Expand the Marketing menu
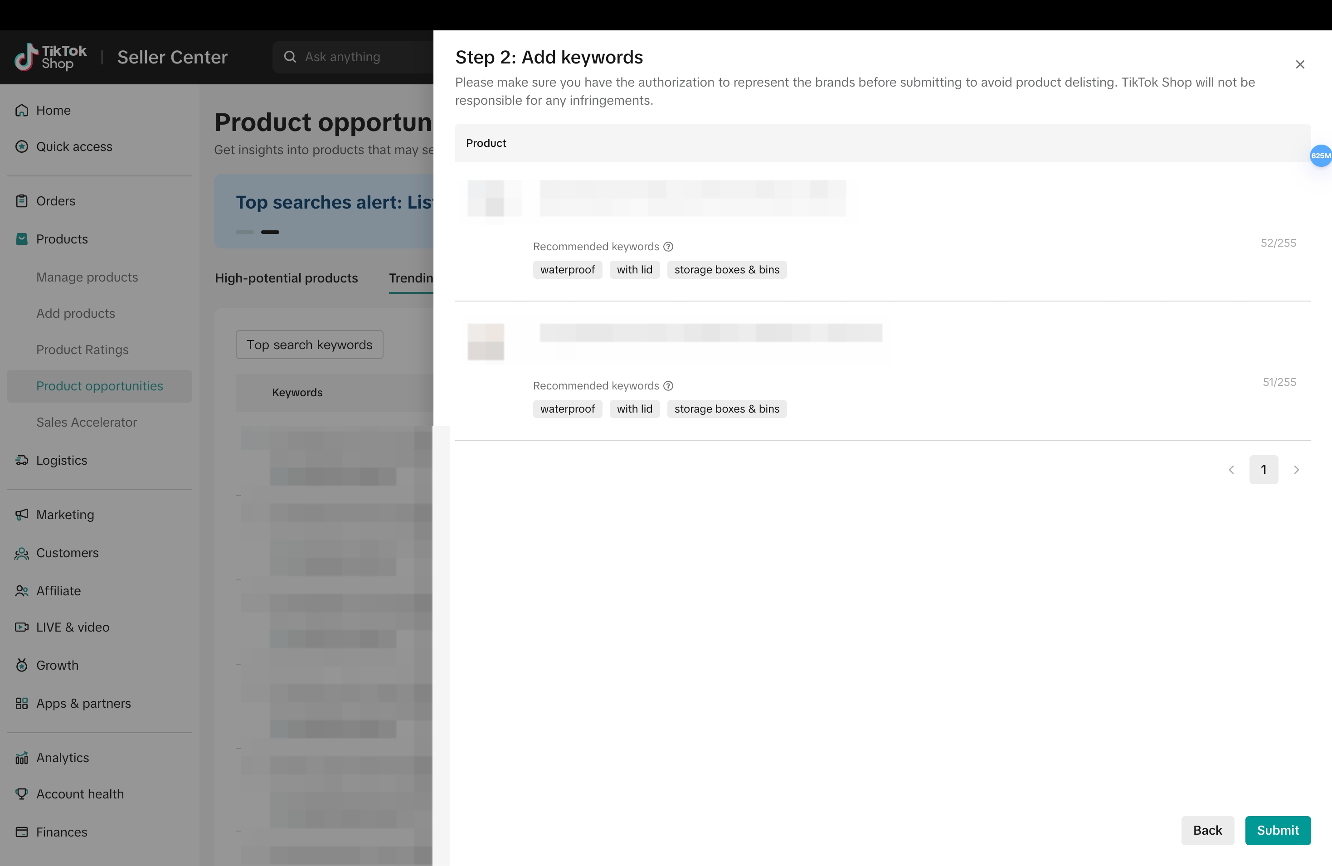The width and height of the screenshot is (1332, 866). coord(100,515)
